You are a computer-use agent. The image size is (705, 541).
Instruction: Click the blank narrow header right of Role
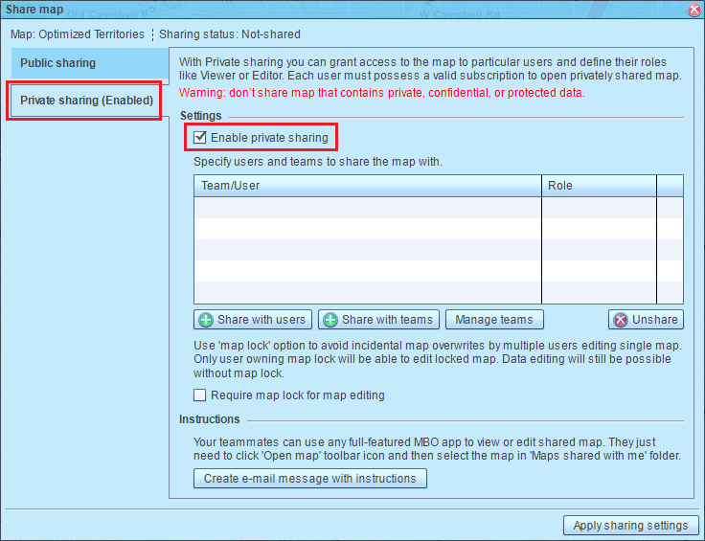tap(670, 185)
